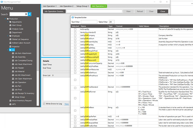Open Job Operation item icon
This screenshot has height=128, width=193.
[13, 82]
